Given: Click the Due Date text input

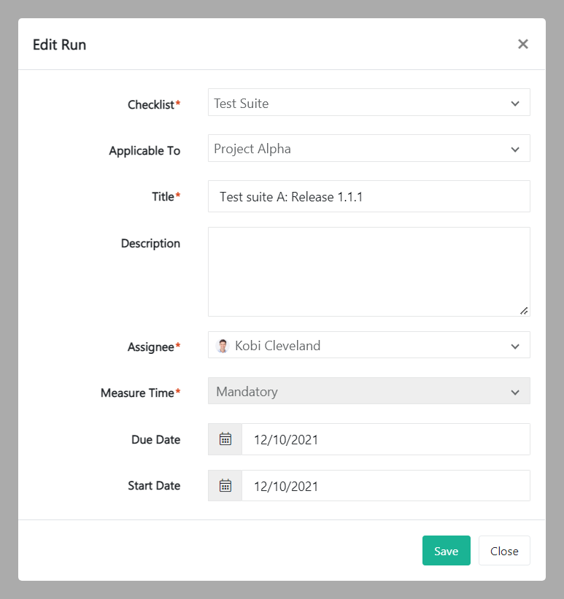Looking at the screenshot, I should click(x=385, y=439).
